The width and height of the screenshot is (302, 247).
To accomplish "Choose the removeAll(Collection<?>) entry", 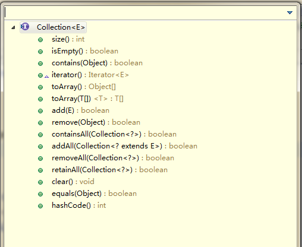I will tap(113, 158).
